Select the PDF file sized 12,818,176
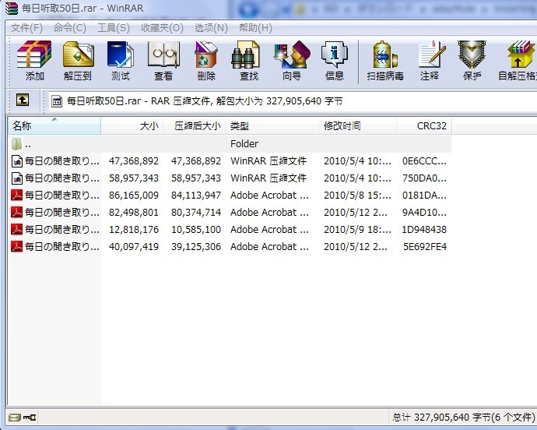Viewport: 537px width, 430px height. tap(230, 229)
